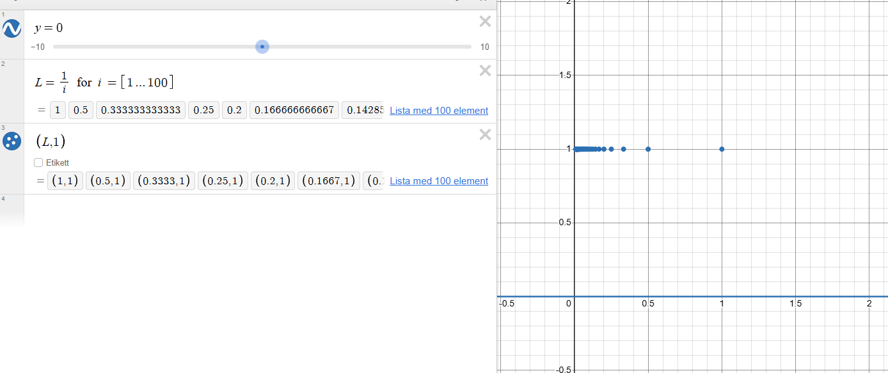Edit the slider minimum value −10
Screen dimensions: 888x373
(x=38, y=47)
